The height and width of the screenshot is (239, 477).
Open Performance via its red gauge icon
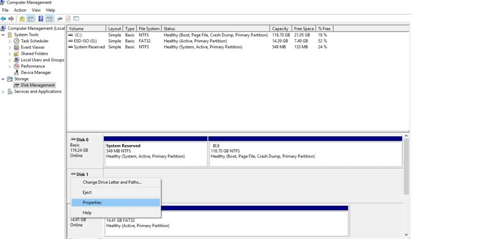coord(16,66)
